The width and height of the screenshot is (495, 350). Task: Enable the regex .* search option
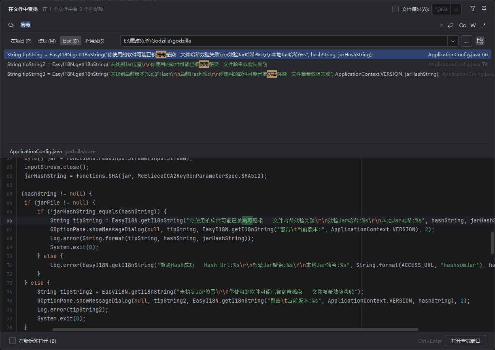[x=484, y=25]
